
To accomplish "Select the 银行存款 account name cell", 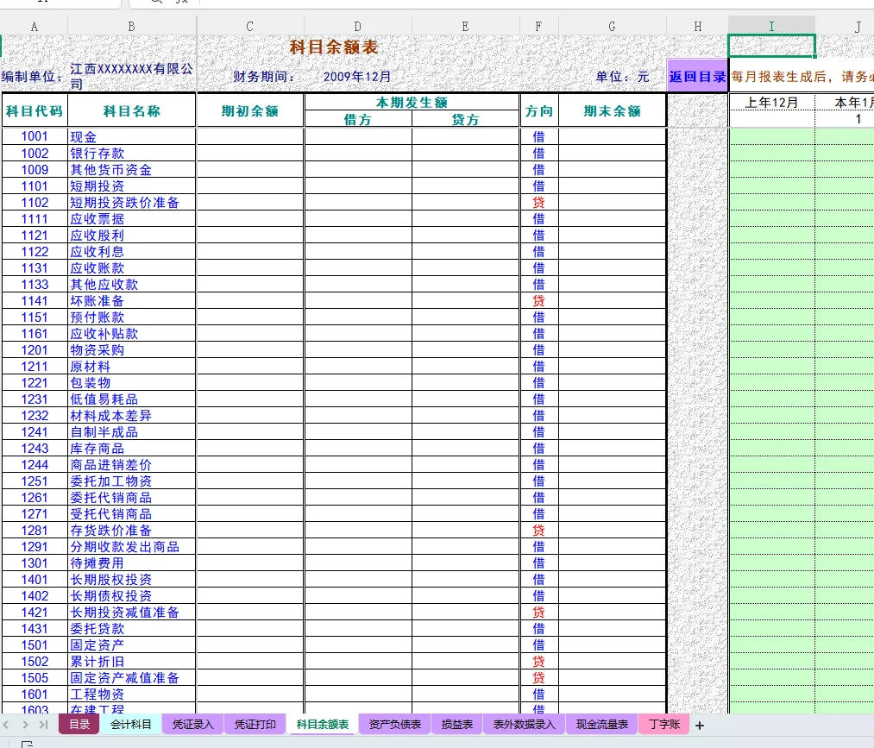I will point(131,154).
